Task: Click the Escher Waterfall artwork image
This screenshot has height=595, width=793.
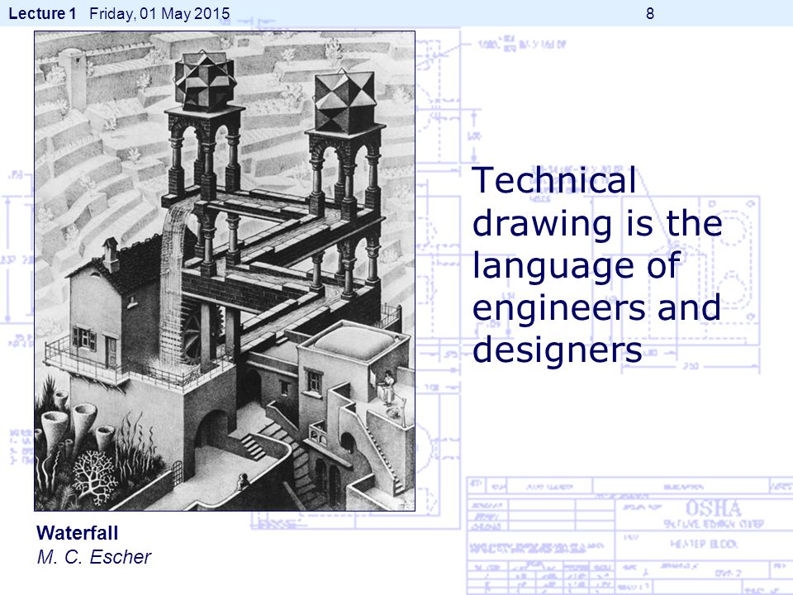Action: (x=225, y=271)
